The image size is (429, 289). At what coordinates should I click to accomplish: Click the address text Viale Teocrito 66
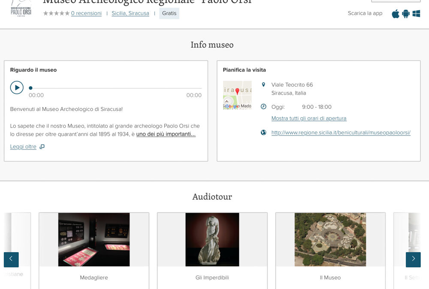292,85
